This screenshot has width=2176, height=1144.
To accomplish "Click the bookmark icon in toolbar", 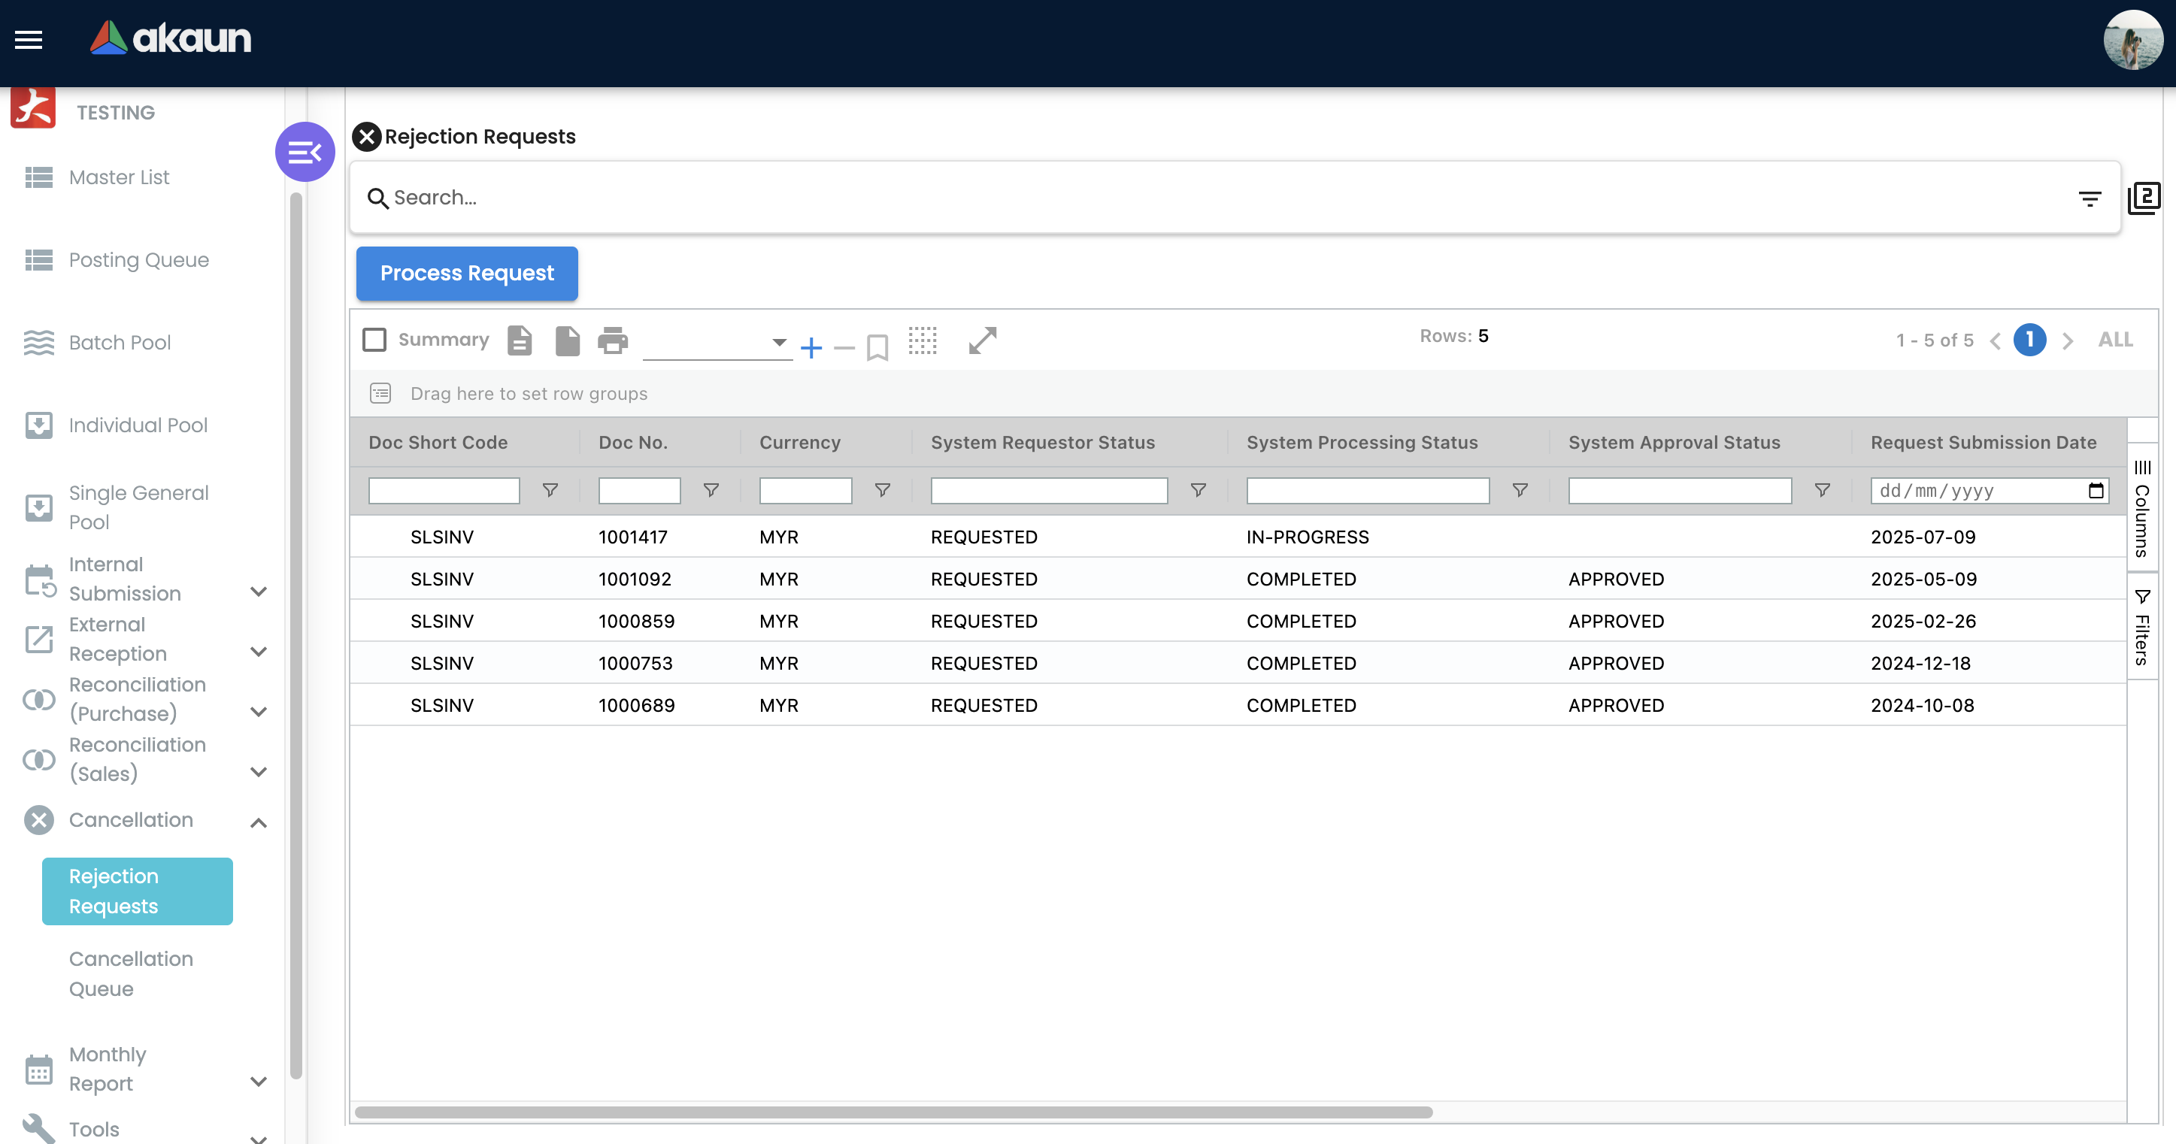I will [877, 347].
